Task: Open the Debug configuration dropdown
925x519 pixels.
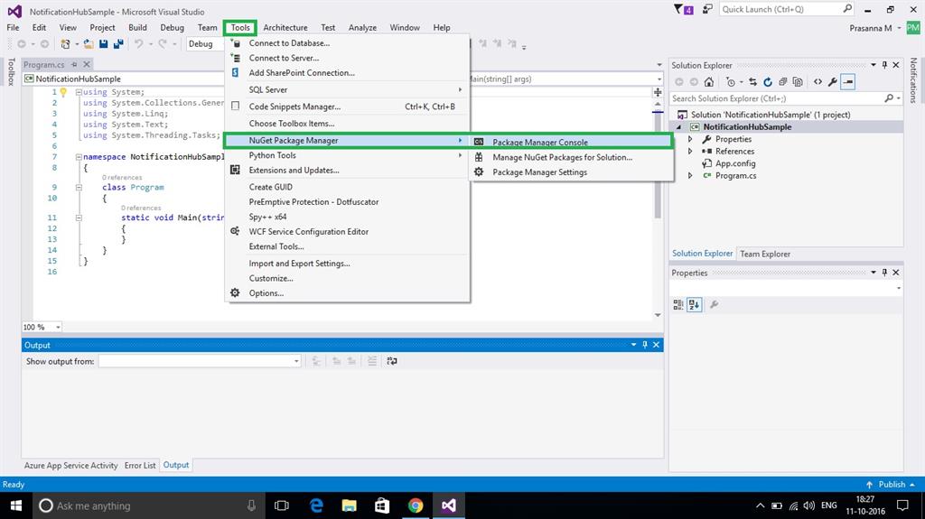Action: pyautogui.click(x=205, y=43)
